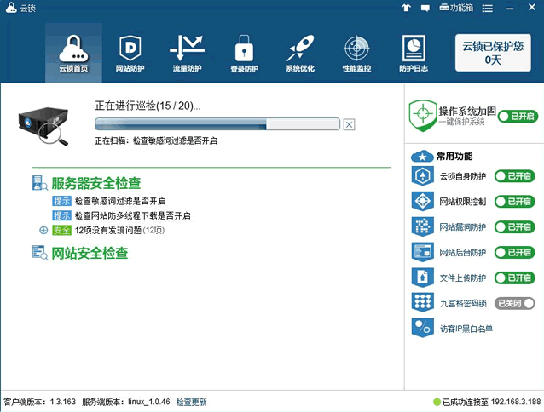
Task: Click the 网站后台防护 icon
Action: pyautogui.click(x=423, y=252)
